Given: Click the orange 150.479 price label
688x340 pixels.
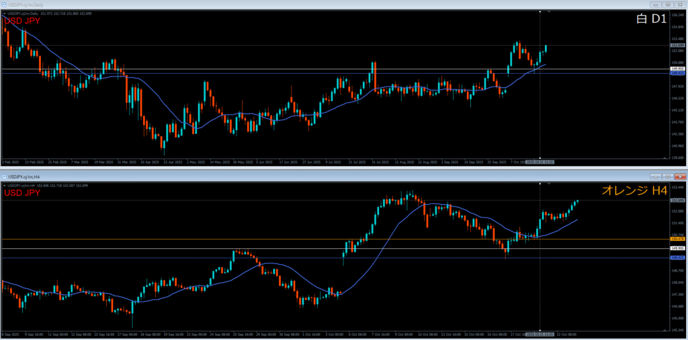Looking at the screenshot, I should [x=677, y=239].
